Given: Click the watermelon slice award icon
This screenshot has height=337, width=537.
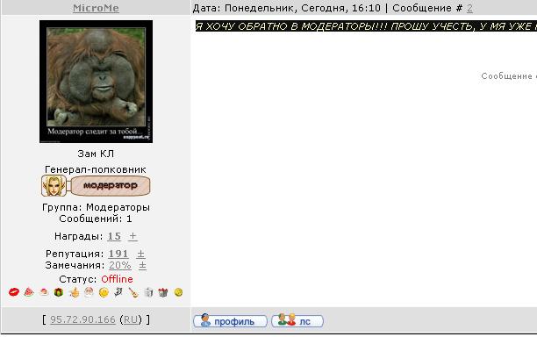Looking at the screenshot, I should click(x=29, y=292).
